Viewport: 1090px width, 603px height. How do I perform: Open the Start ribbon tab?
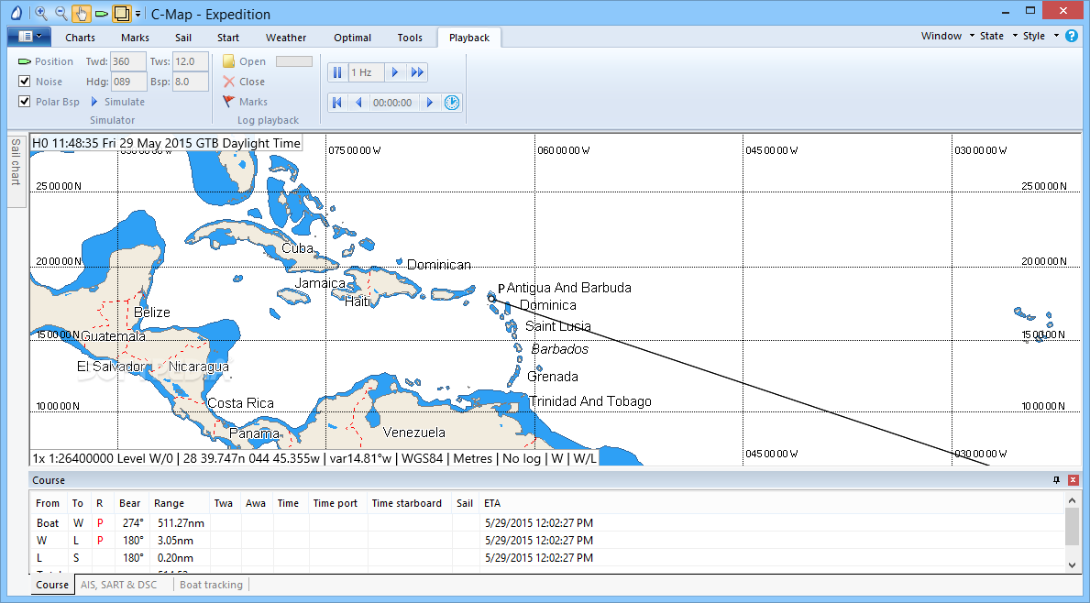click(228, 38)
